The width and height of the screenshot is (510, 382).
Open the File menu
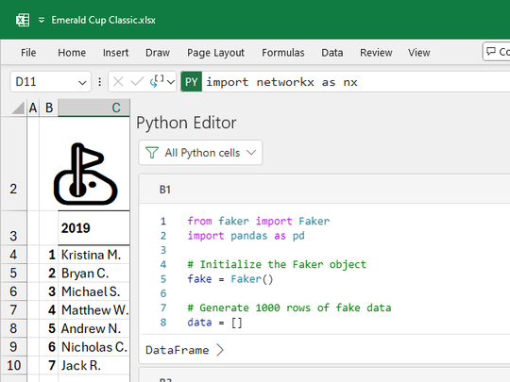pyautogui.click(x=28, y=53)
